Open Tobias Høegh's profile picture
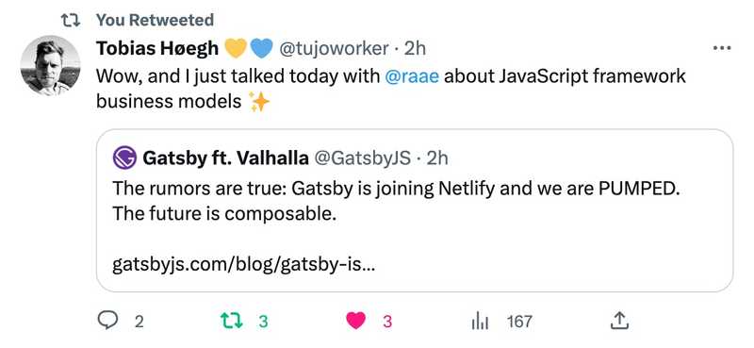 [x=51, y=65]
